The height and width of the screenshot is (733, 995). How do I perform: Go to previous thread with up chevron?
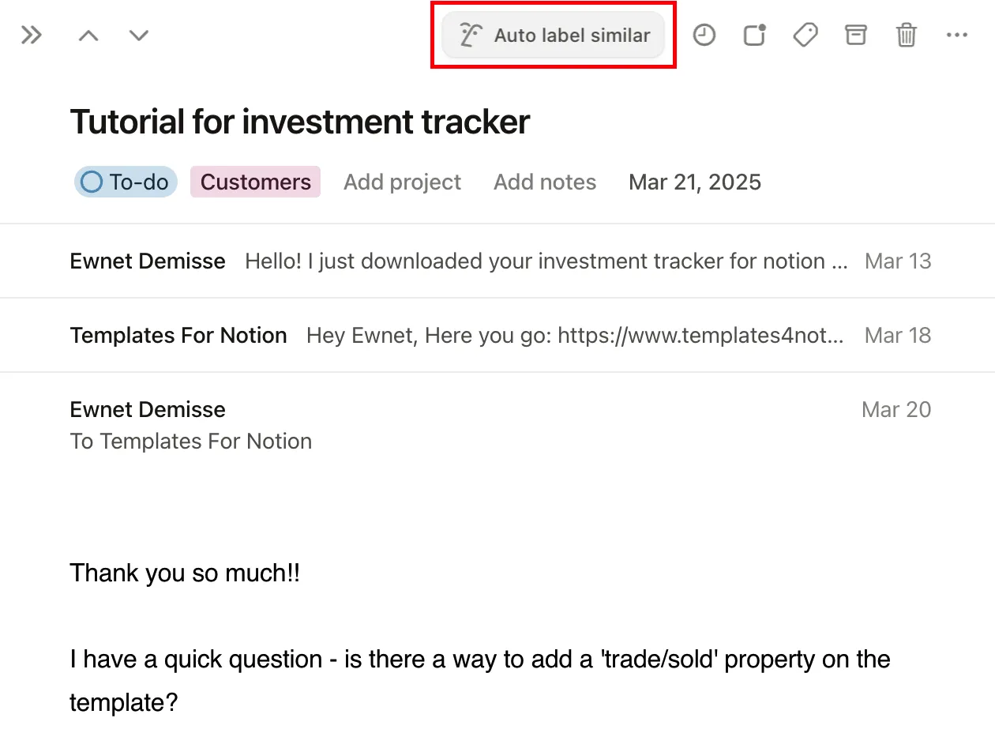pyautogui.click(x=88, y=35)
